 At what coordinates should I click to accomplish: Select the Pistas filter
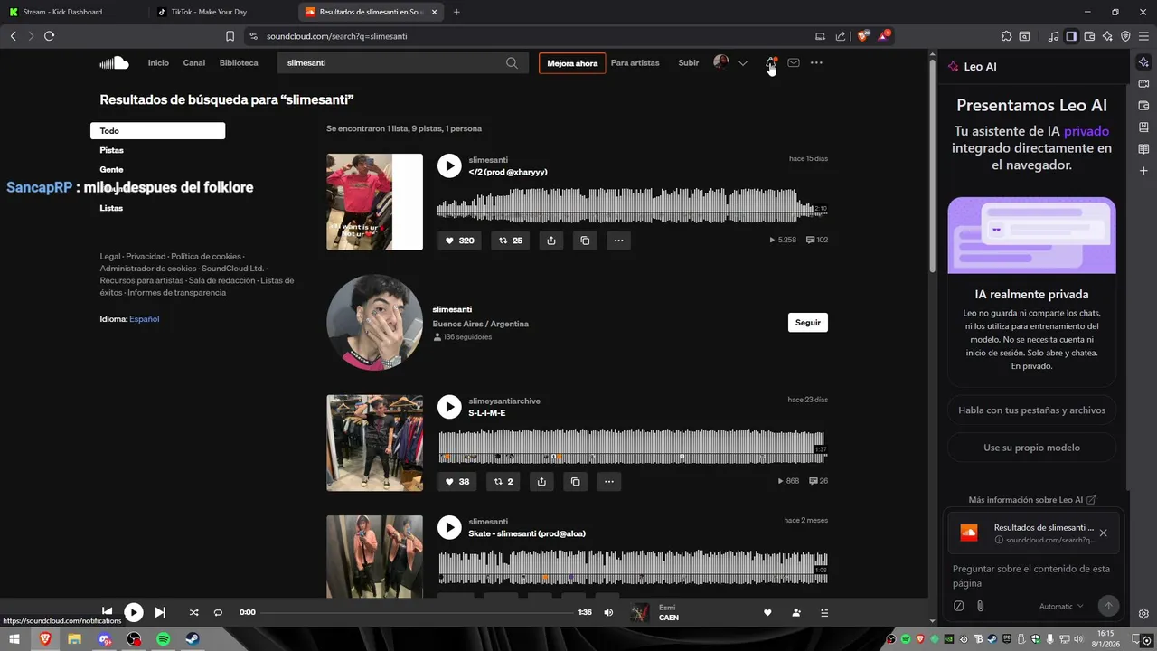tap(112, 150)
